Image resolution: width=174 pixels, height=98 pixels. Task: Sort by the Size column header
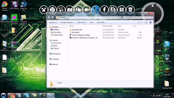pyautogui.click(x=135, y=26)
